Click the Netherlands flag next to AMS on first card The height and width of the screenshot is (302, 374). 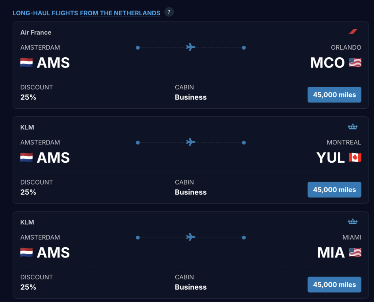[x=26, y=62]
